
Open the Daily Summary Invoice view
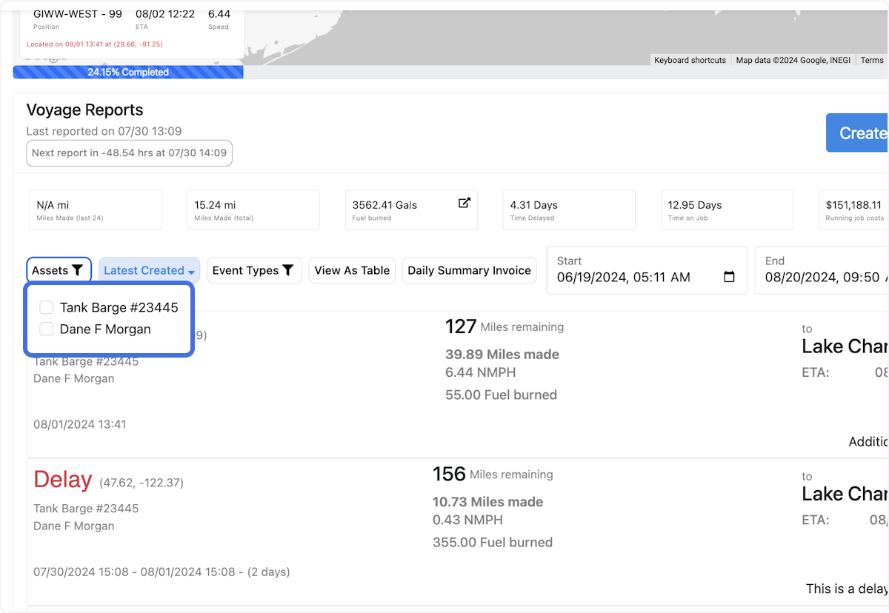tap(469, 269)
